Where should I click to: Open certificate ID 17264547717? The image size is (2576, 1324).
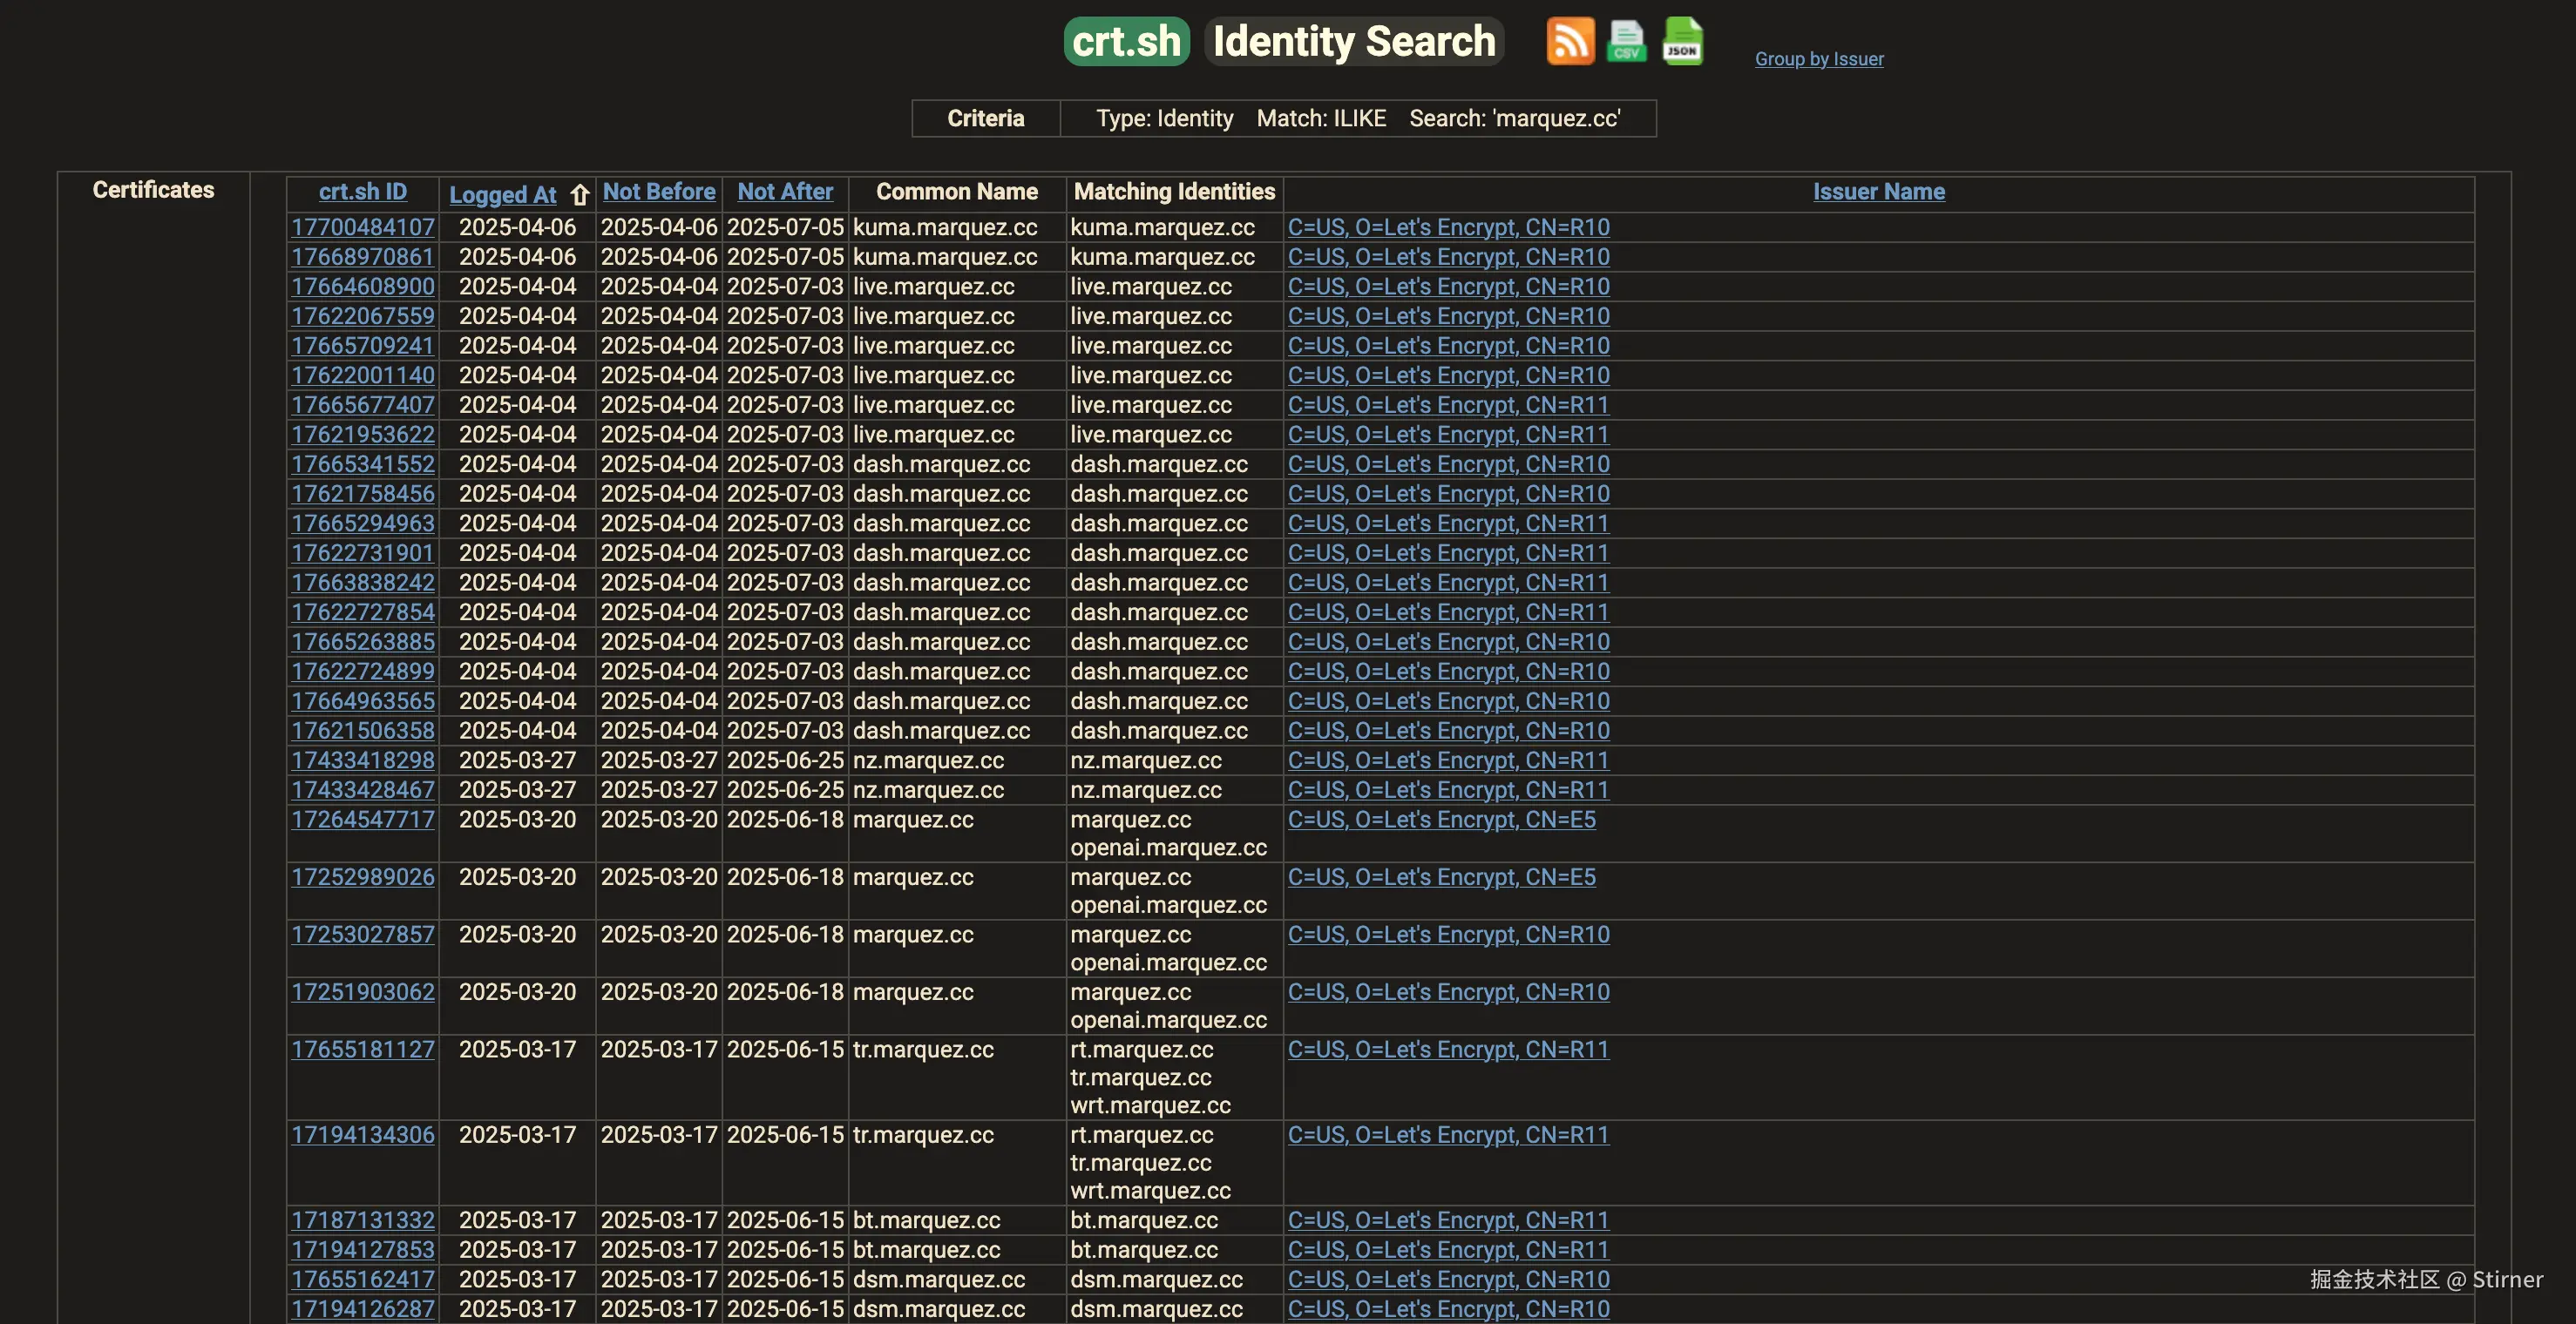point(363,820)
